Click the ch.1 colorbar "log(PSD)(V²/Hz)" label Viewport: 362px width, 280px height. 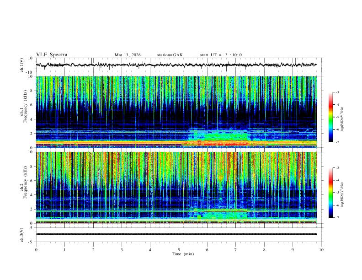click(x=342, y=119)
